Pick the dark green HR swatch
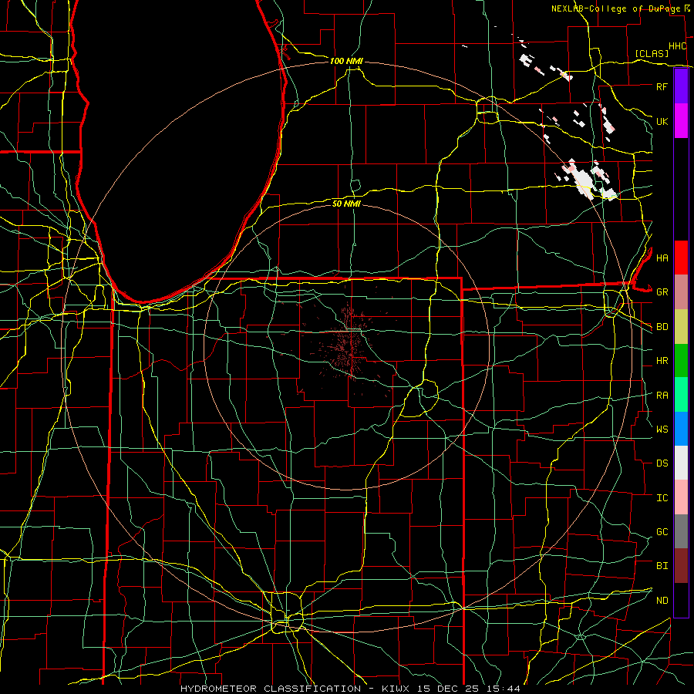This screenshot has height=694, width=694. 681,361
